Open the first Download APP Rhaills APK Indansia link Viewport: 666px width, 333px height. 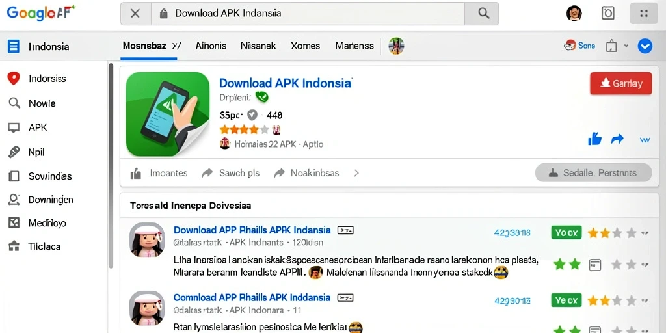click(252, 230)
